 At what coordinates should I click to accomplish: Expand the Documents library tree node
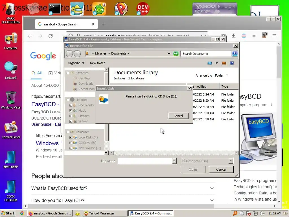pos(71,105)
